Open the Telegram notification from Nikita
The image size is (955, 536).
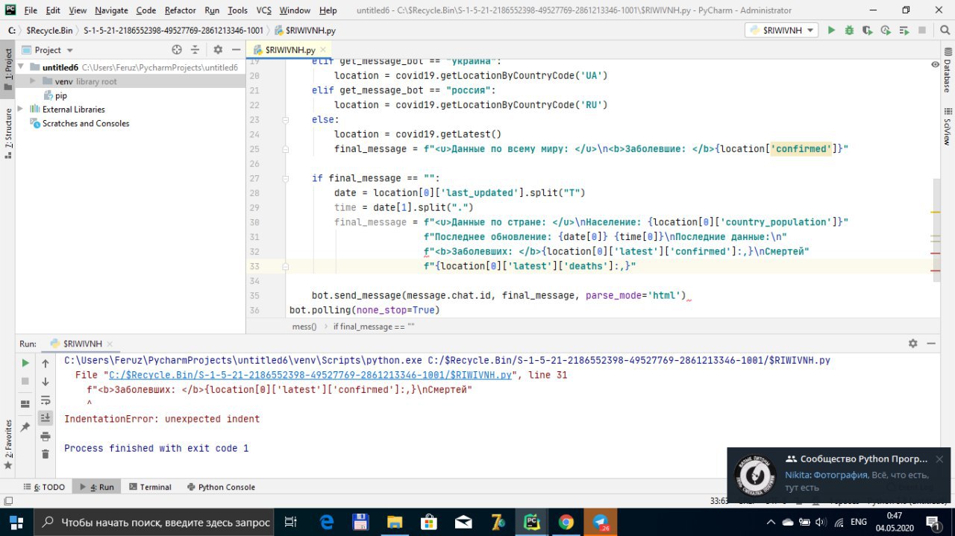[841, 473]
